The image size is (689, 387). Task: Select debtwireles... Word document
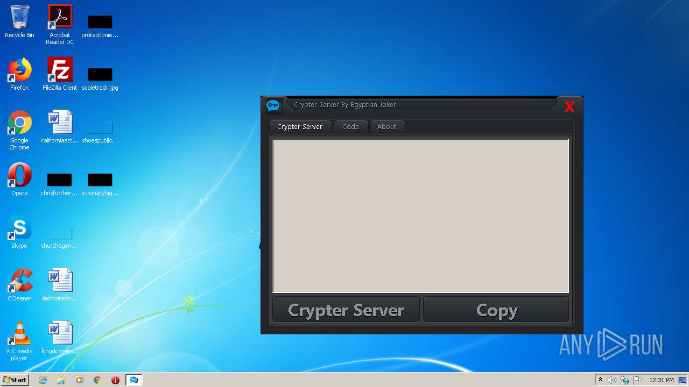(60, 285)
